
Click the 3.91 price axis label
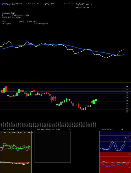tap(127, 100)
